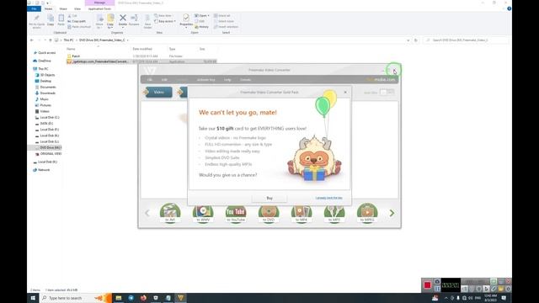This screenshot has width=539, height=303.
Task: Click the Video add button in Freemake
Action: coord(157,92)
